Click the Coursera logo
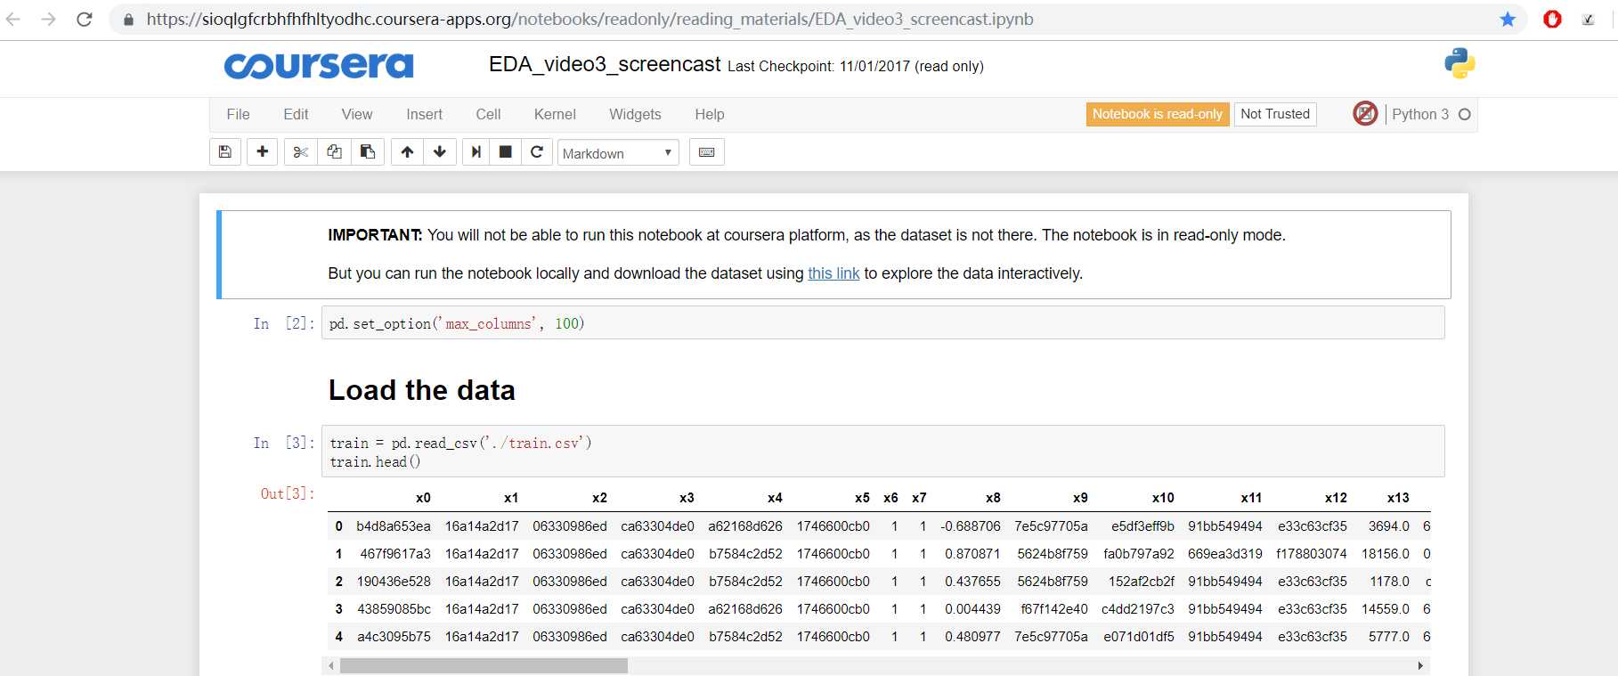Viewport: 1618px width, 676px height. (x=319, y=65)
